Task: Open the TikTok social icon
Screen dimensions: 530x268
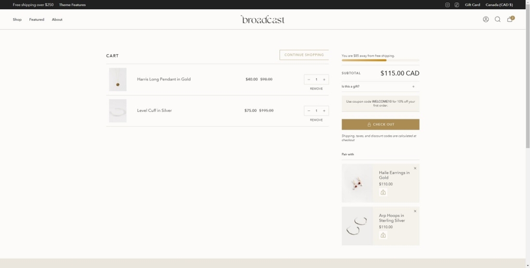Action: tap(457, 5)
